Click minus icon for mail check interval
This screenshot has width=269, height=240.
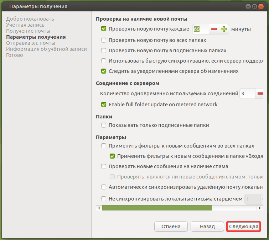[214, 29]
